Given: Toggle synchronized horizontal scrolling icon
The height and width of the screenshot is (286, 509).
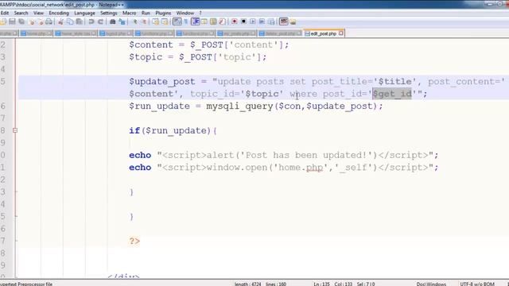Looking at the screenshot, I should point(165,21).
